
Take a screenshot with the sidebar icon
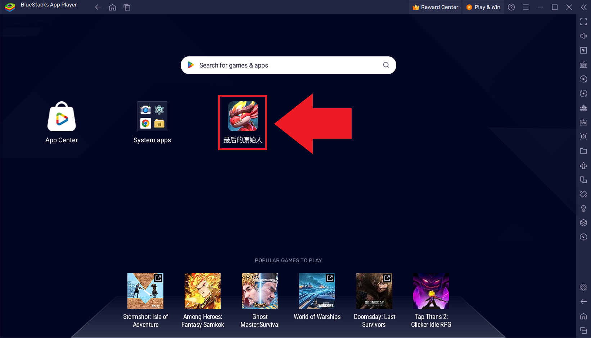583,136
